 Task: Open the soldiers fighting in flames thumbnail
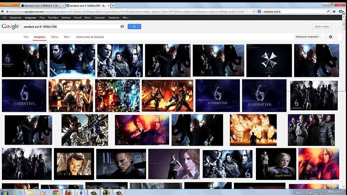[x=168, y=96]
